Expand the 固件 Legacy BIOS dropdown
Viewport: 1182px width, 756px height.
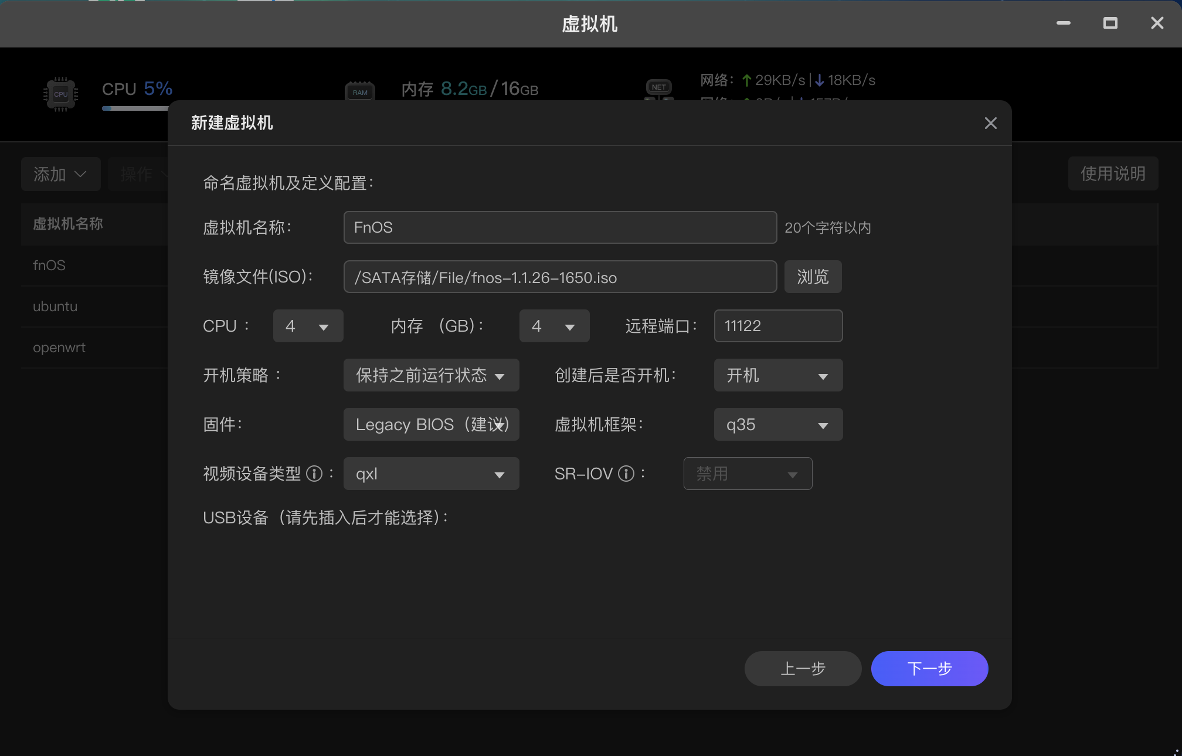pos(431,424)
